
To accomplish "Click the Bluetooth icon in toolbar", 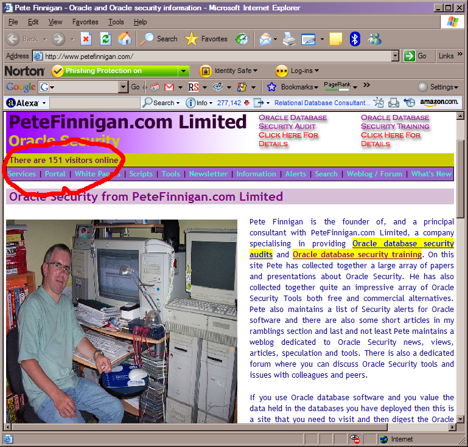I will pyautogui.click(x=355, y=39).
